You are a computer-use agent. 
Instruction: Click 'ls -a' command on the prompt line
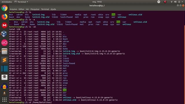tap(32, 19)
